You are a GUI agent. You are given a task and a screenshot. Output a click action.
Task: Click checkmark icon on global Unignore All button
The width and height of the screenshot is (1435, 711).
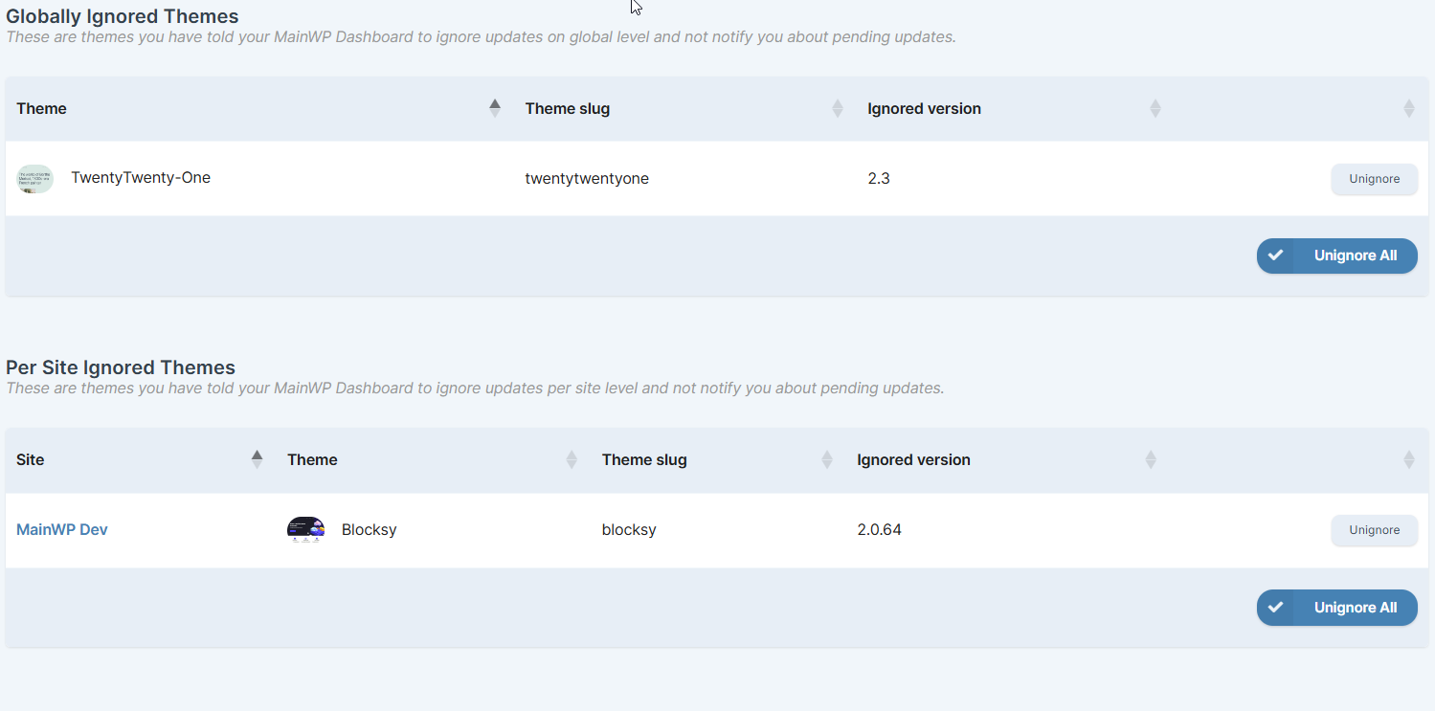coord(1275,256)
